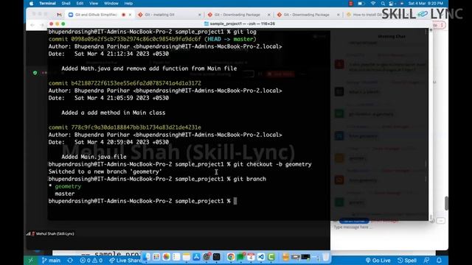Open the Apple menu

click(31, 3)
